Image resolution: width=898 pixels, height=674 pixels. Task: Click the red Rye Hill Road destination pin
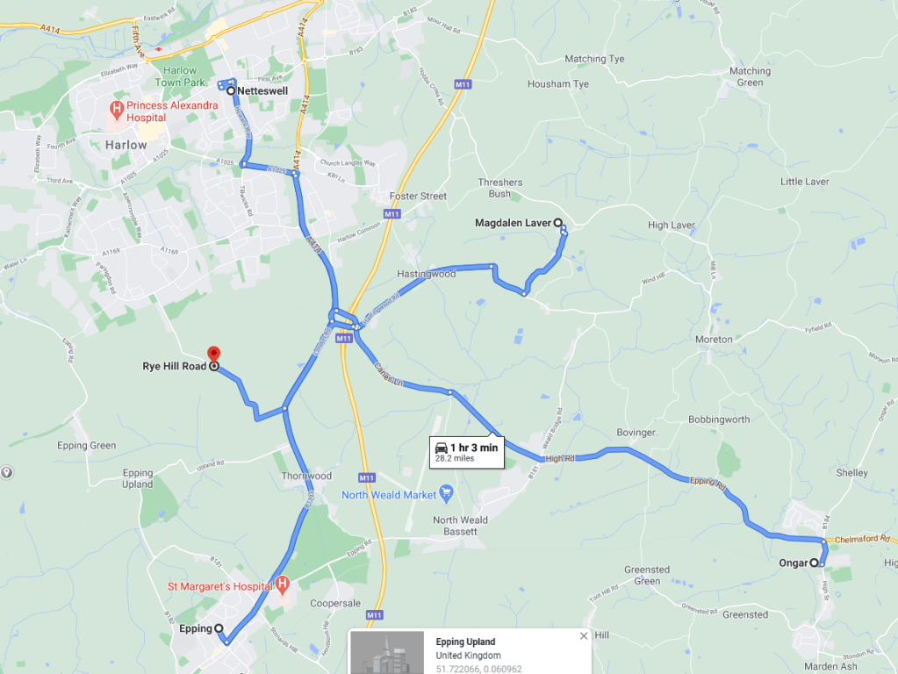(x=213, y=354)
